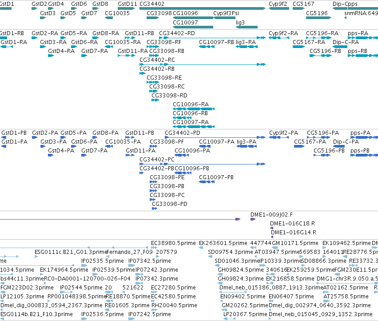Select the CG34402-RB transcript label
The width and height of the screenshot is (378, 321).
tap(157, 69)
